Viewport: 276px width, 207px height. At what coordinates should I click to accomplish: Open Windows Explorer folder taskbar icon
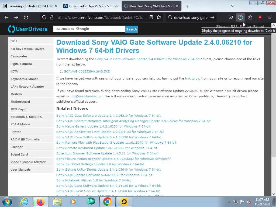(x=57, y=202)
